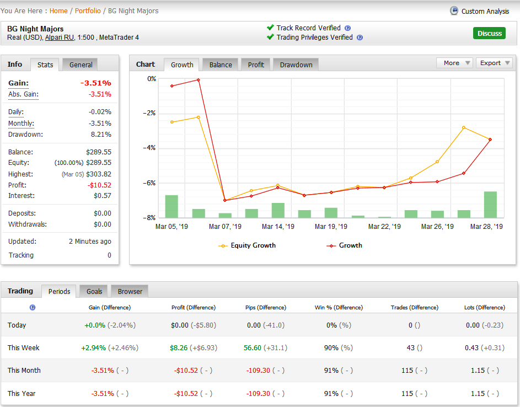Screen dimensions: 520x407
Task: Click the red Growth point at Mar 07 low
Action: (x=225, y=200)
